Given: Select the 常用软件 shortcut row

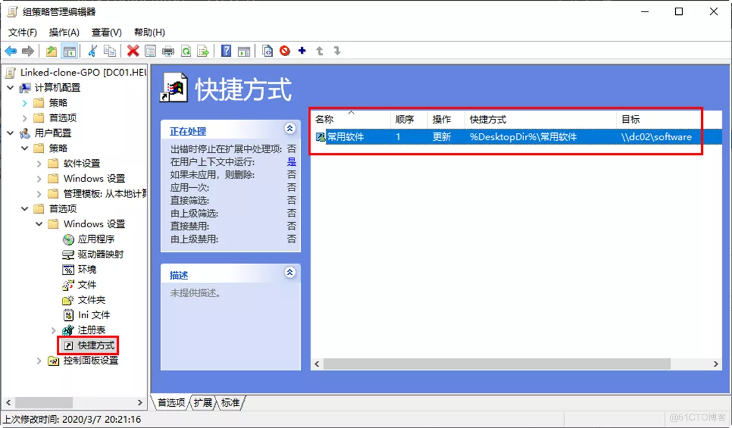Looking at the screenshot, I should pos(516,137).
